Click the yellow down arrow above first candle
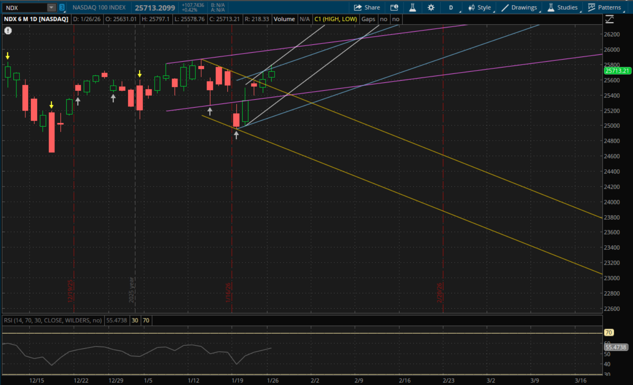The height and width of the screenshot is (385, 633). 8,56
